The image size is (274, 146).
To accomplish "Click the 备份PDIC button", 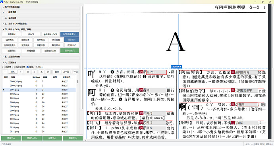I will [56, 45].
